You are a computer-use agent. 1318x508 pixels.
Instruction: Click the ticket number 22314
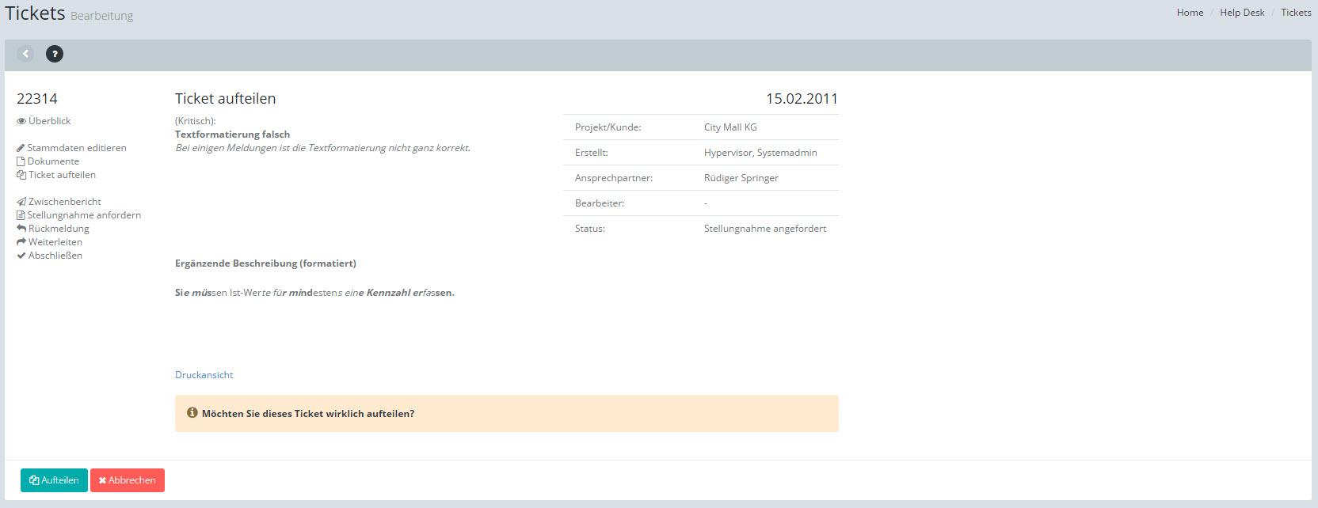click(37, 99)
